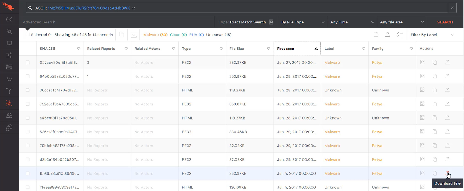Click the CrowdStrike Falcon logo

[8, 6]
